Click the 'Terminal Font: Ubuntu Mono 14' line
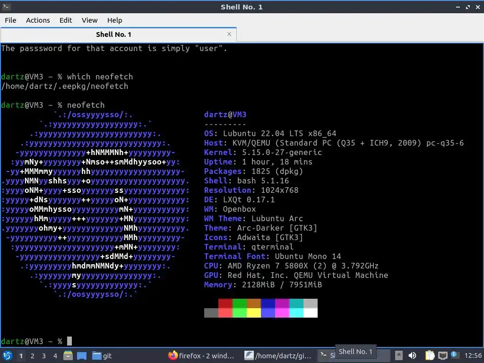 point(273,256)
